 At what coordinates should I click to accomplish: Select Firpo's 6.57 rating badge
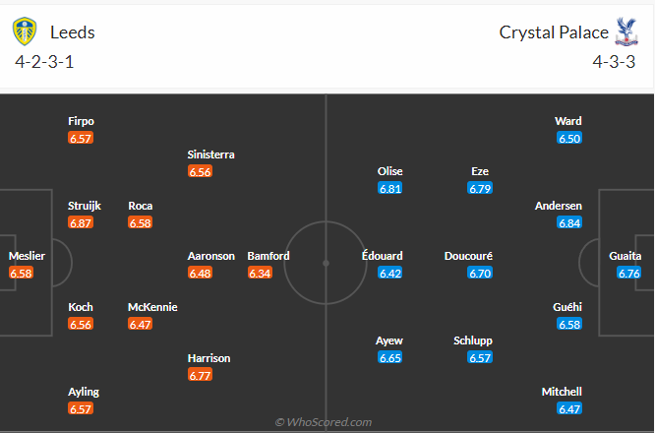click(81, 139)
